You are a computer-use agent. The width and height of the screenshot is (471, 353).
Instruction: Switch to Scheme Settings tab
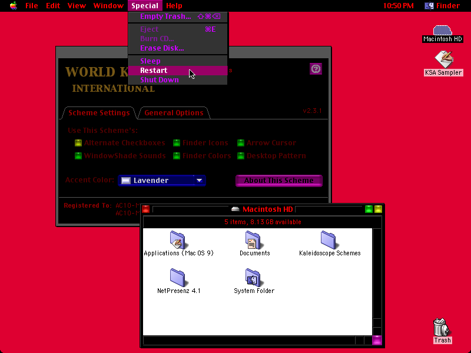click(99, 113)
